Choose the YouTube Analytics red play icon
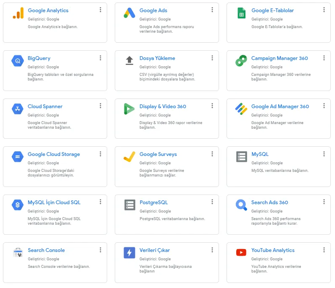 (x=241, y=252)
